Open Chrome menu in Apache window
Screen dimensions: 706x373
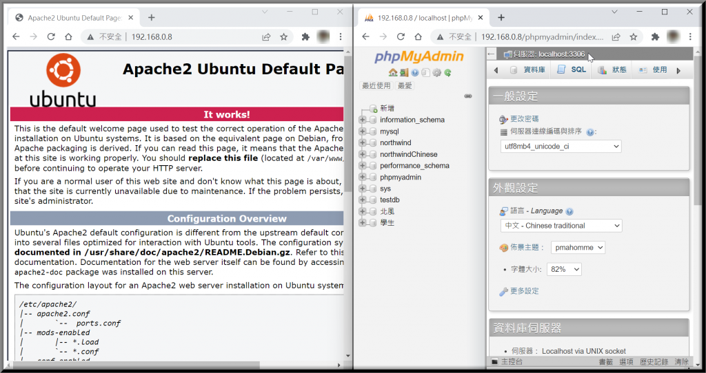tap(341, 37)
